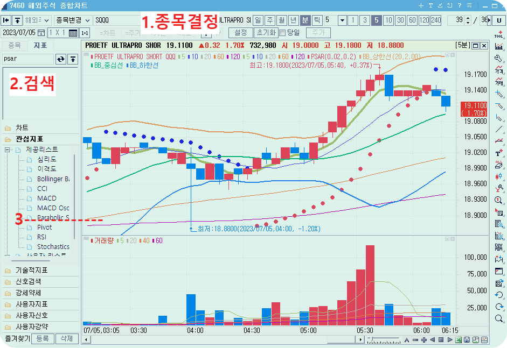Click the 등록 register button
The image size is (507, 348).
tap(43, 339)
